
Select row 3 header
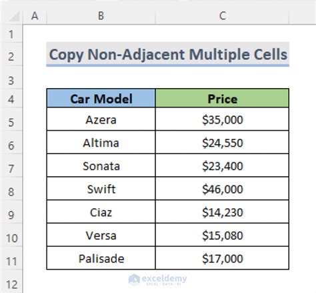(x=11, y=78)
